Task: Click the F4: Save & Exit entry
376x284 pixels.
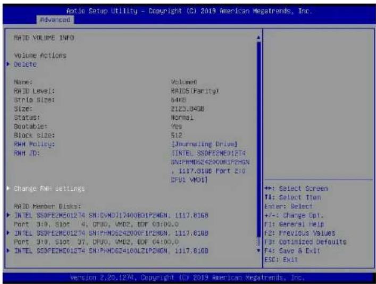Action: tap(292, 250)
